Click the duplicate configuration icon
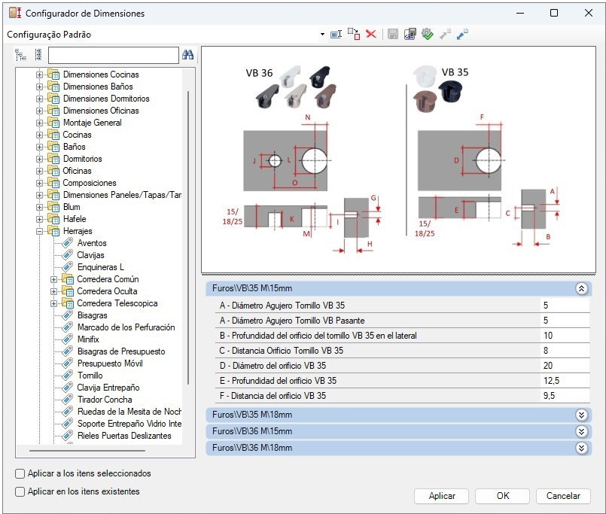606x514 pixels. [354, 35]
